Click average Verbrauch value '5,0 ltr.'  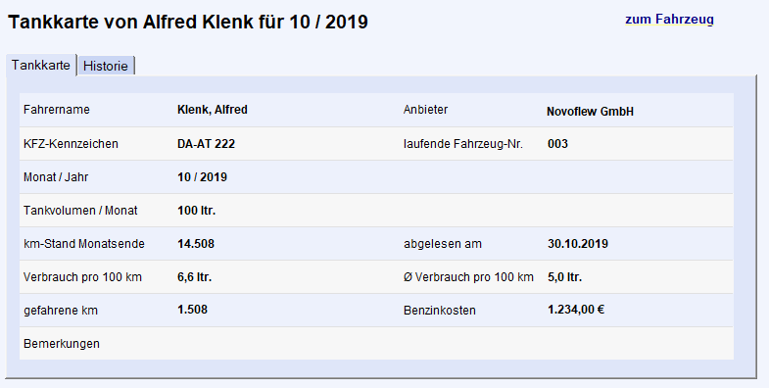(x=564, y=277)
